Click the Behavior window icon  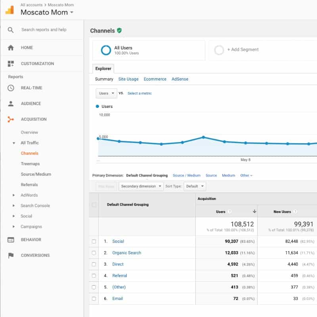coord(11,240)
